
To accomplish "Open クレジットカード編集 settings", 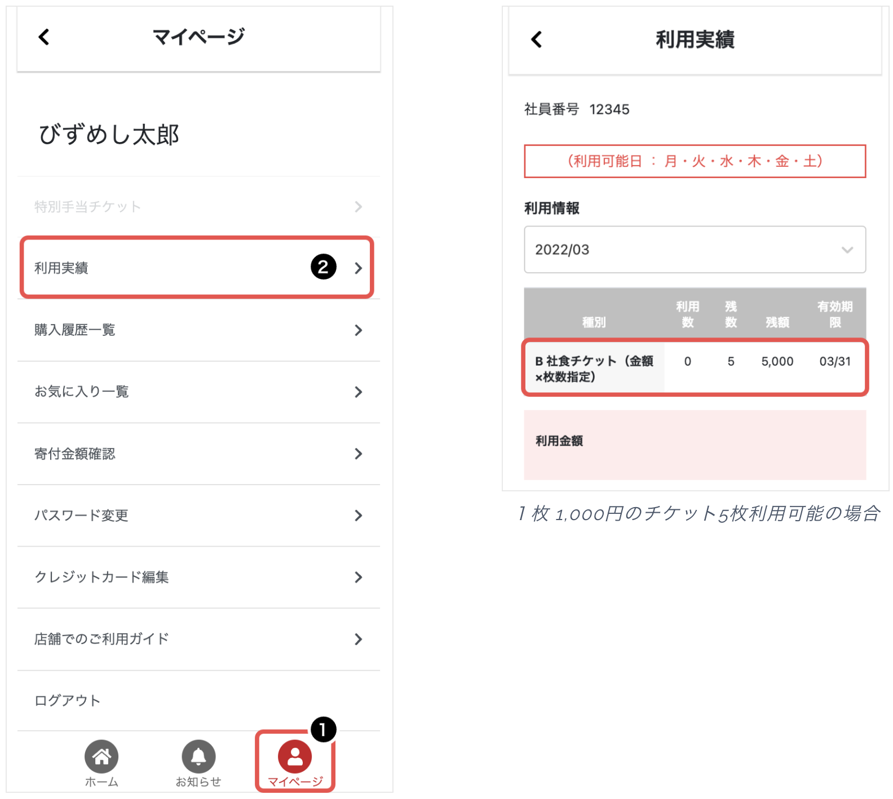I will (x=198, y=577).
